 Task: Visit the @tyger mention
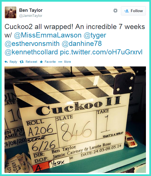coord(95,35)
